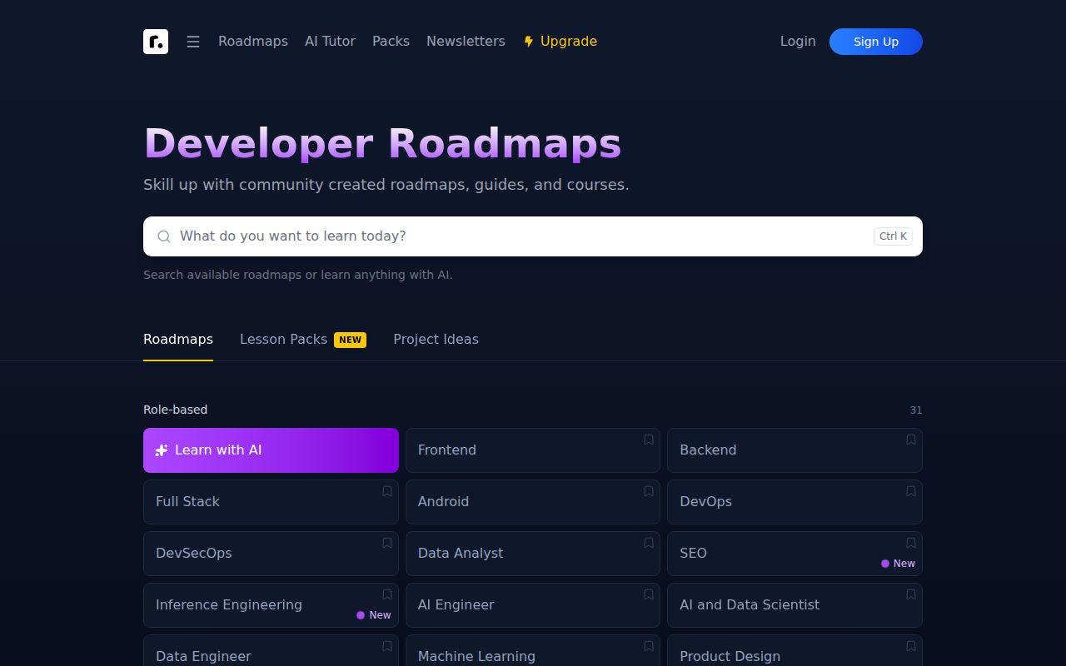Toggle bookmark on SEO card
This screenshot has height=666, width=1066.
pos(911,543)
